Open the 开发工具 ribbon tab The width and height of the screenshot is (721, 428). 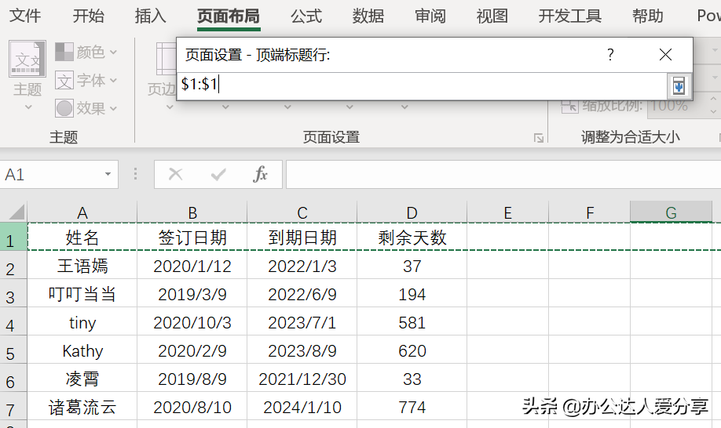(x=570, y=16)
